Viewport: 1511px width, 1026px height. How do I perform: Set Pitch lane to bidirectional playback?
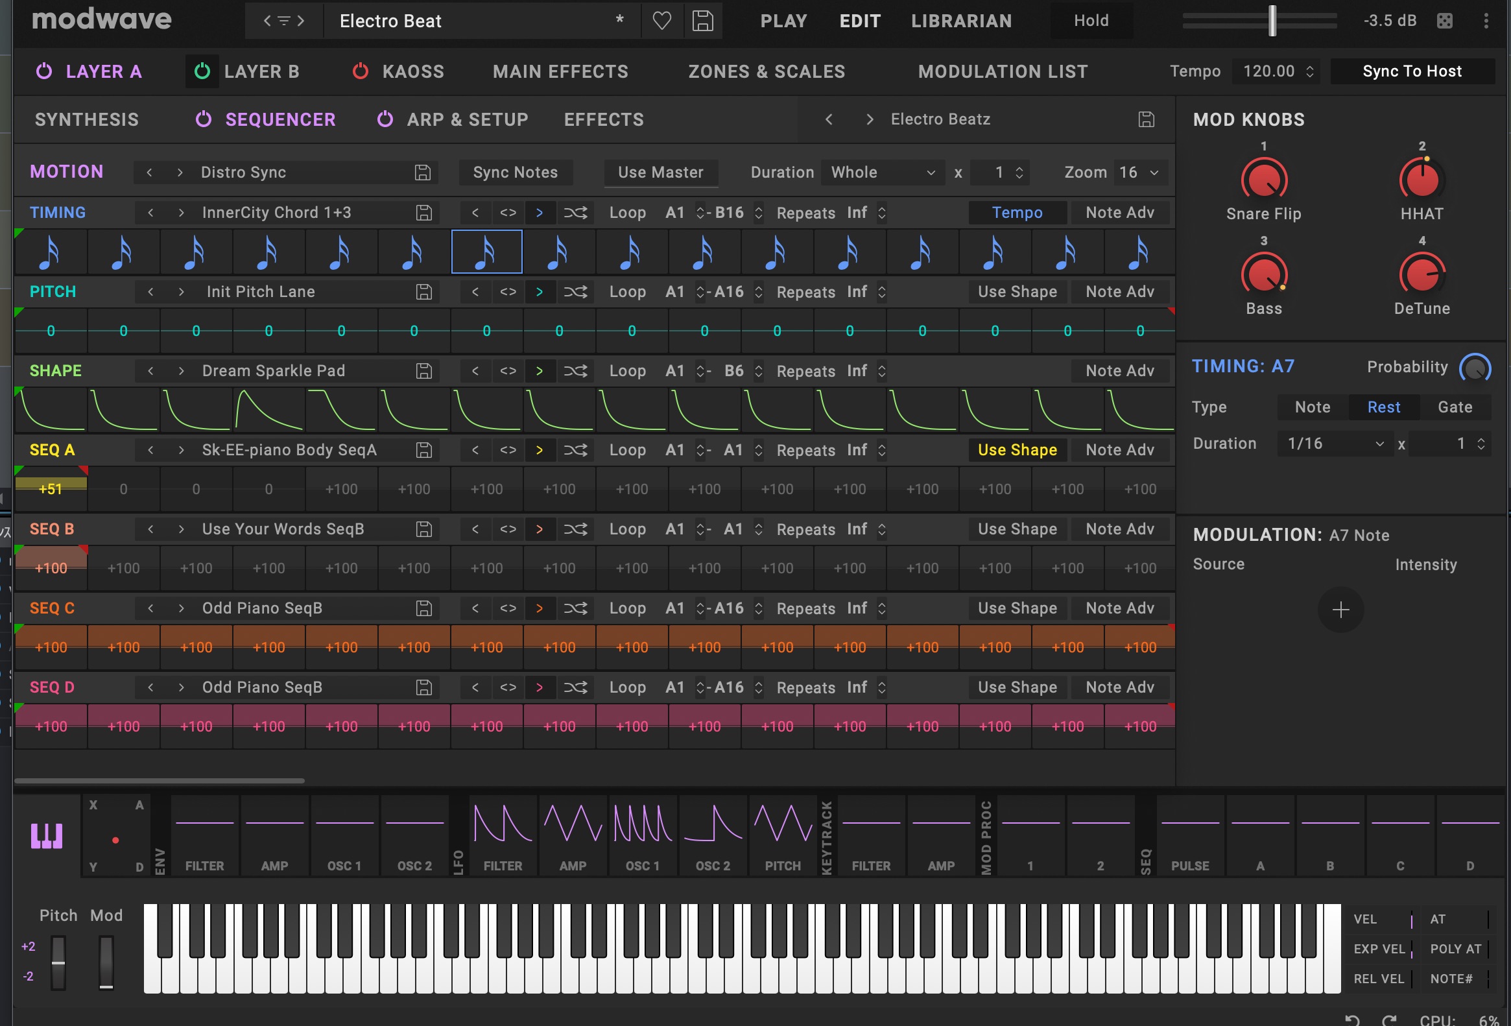(x=508, y=292)
